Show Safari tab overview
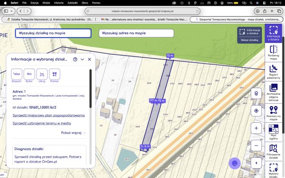Screen dimensions: 285x178 coord(279,11)
